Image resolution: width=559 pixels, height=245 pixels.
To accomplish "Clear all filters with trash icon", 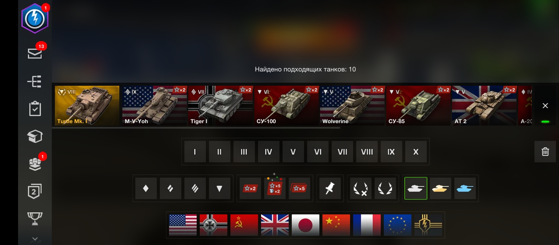I will 545,152.
